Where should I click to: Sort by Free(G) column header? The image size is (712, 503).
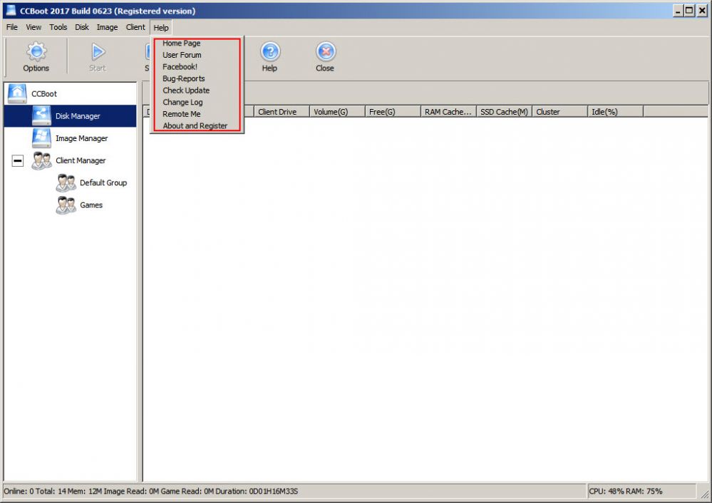pyautogui.click(x=393, y=112)
